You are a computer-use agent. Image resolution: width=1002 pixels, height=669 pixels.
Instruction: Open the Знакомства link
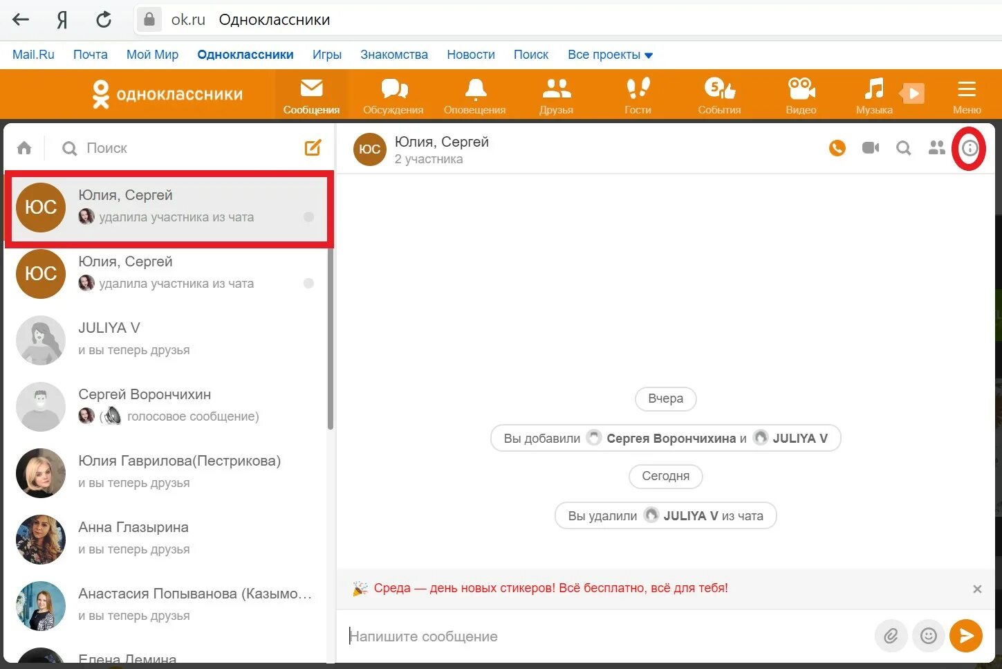[394, 55]
